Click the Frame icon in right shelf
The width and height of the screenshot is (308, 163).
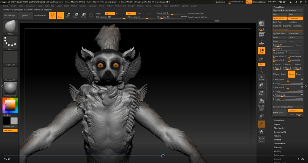pyautogui.click(x=261, y=78)
